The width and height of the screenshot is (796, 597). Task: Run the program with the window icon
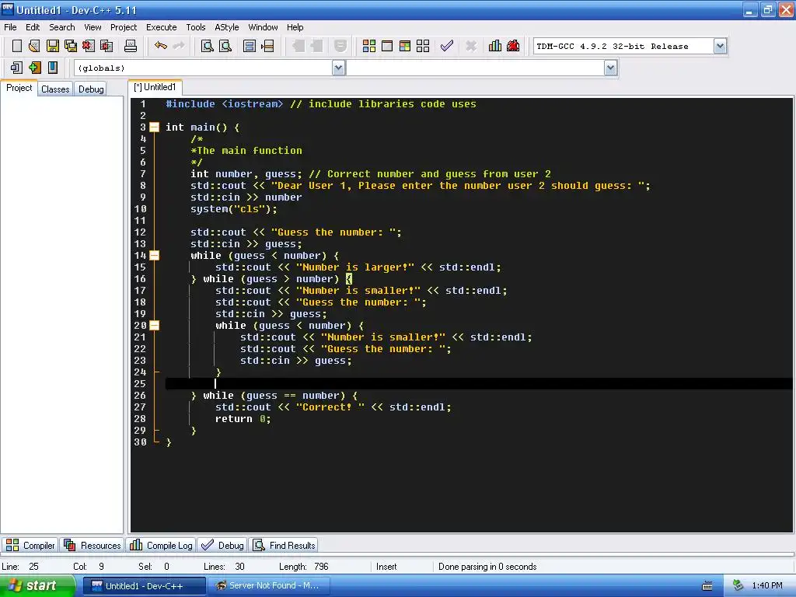[x=387, y=46]
